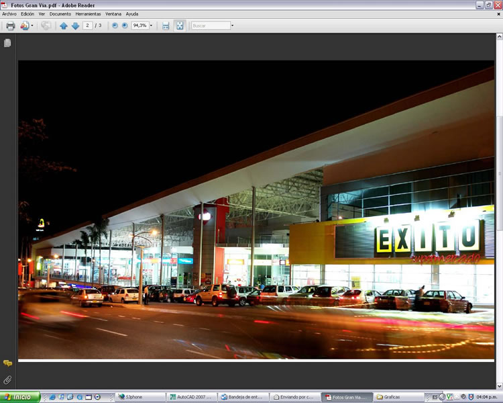Open the zoom level dropdown arrow
The height and width of the screenshot is (403, 503).
point(151,26)
